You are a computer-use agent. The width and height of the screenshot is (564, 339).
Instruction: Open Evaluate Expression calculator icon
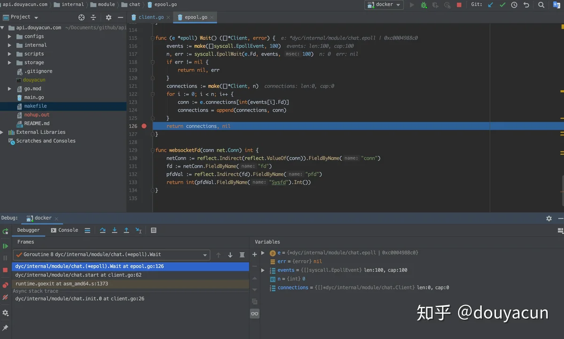[x=154, y=230]
